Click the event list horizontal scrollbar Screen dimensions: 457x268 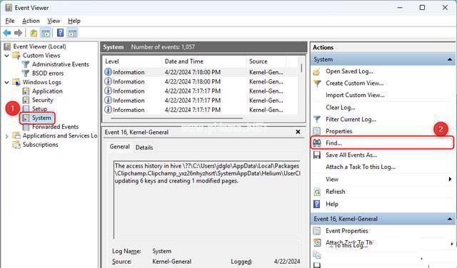pyautogui.click(x=176, y=118)
